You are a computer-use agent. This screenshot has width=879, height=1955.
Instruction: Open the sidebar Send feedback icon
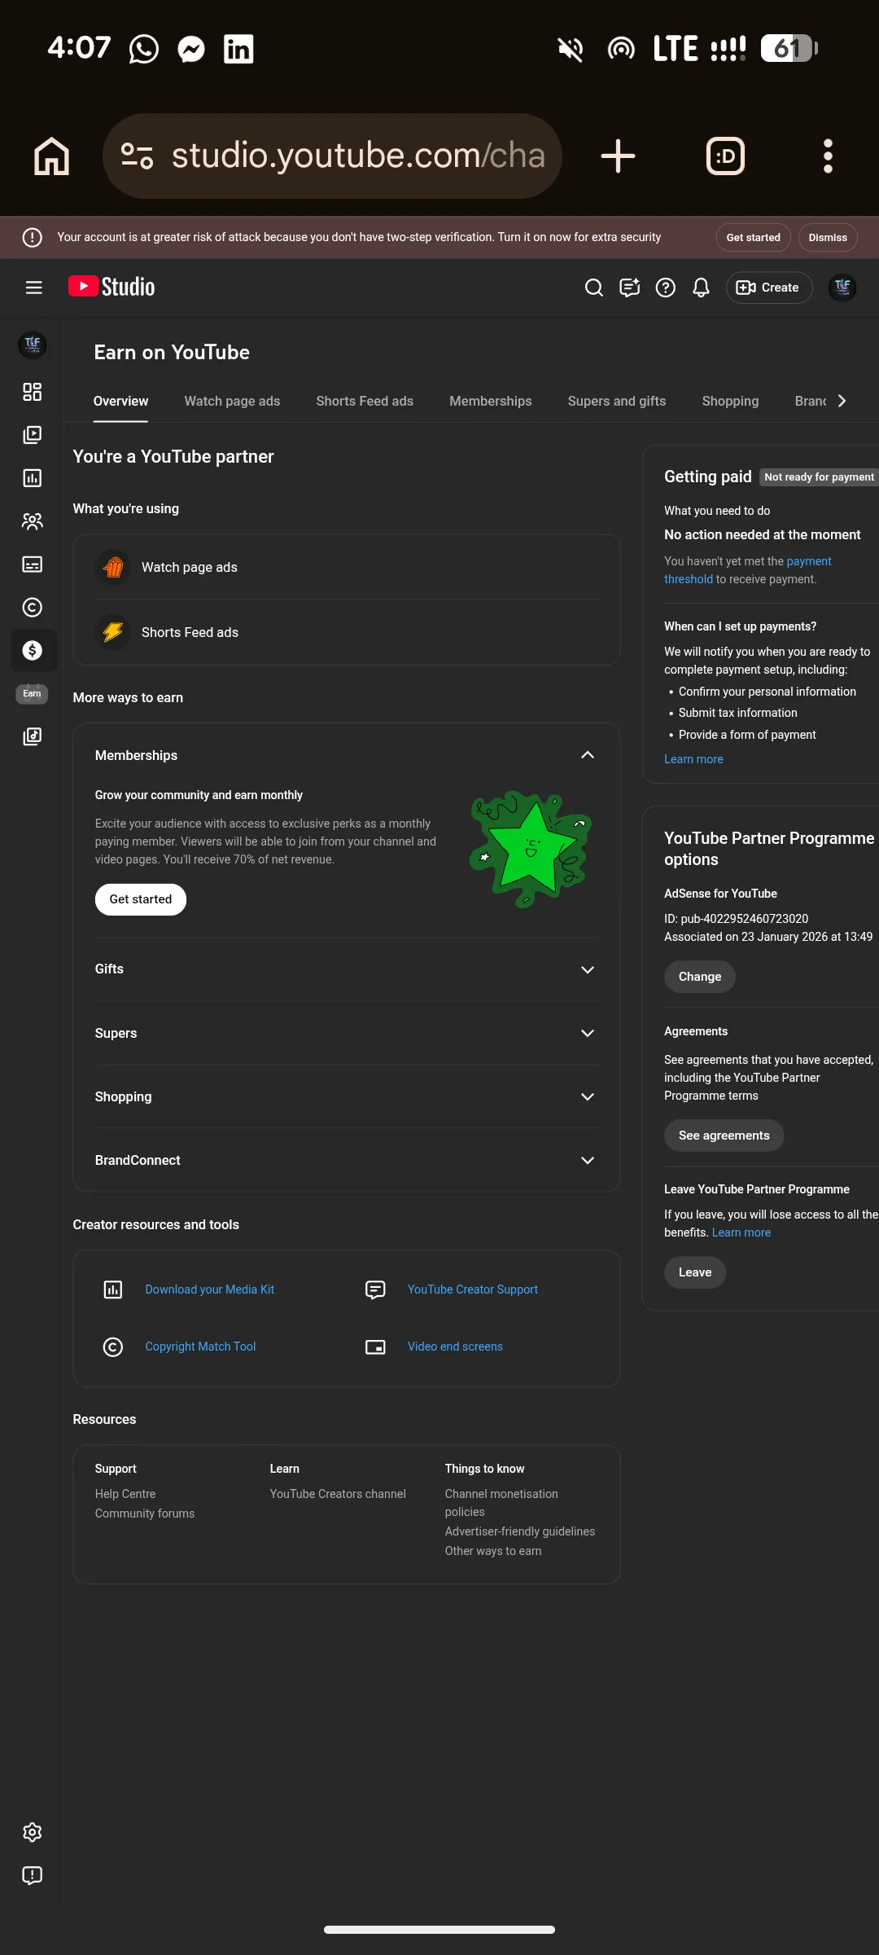(33, 1875)
